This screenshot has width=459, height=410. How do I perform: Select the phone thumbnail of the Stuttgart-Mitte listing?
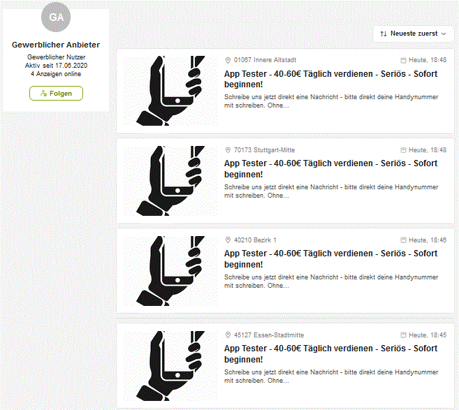point(170,181)
